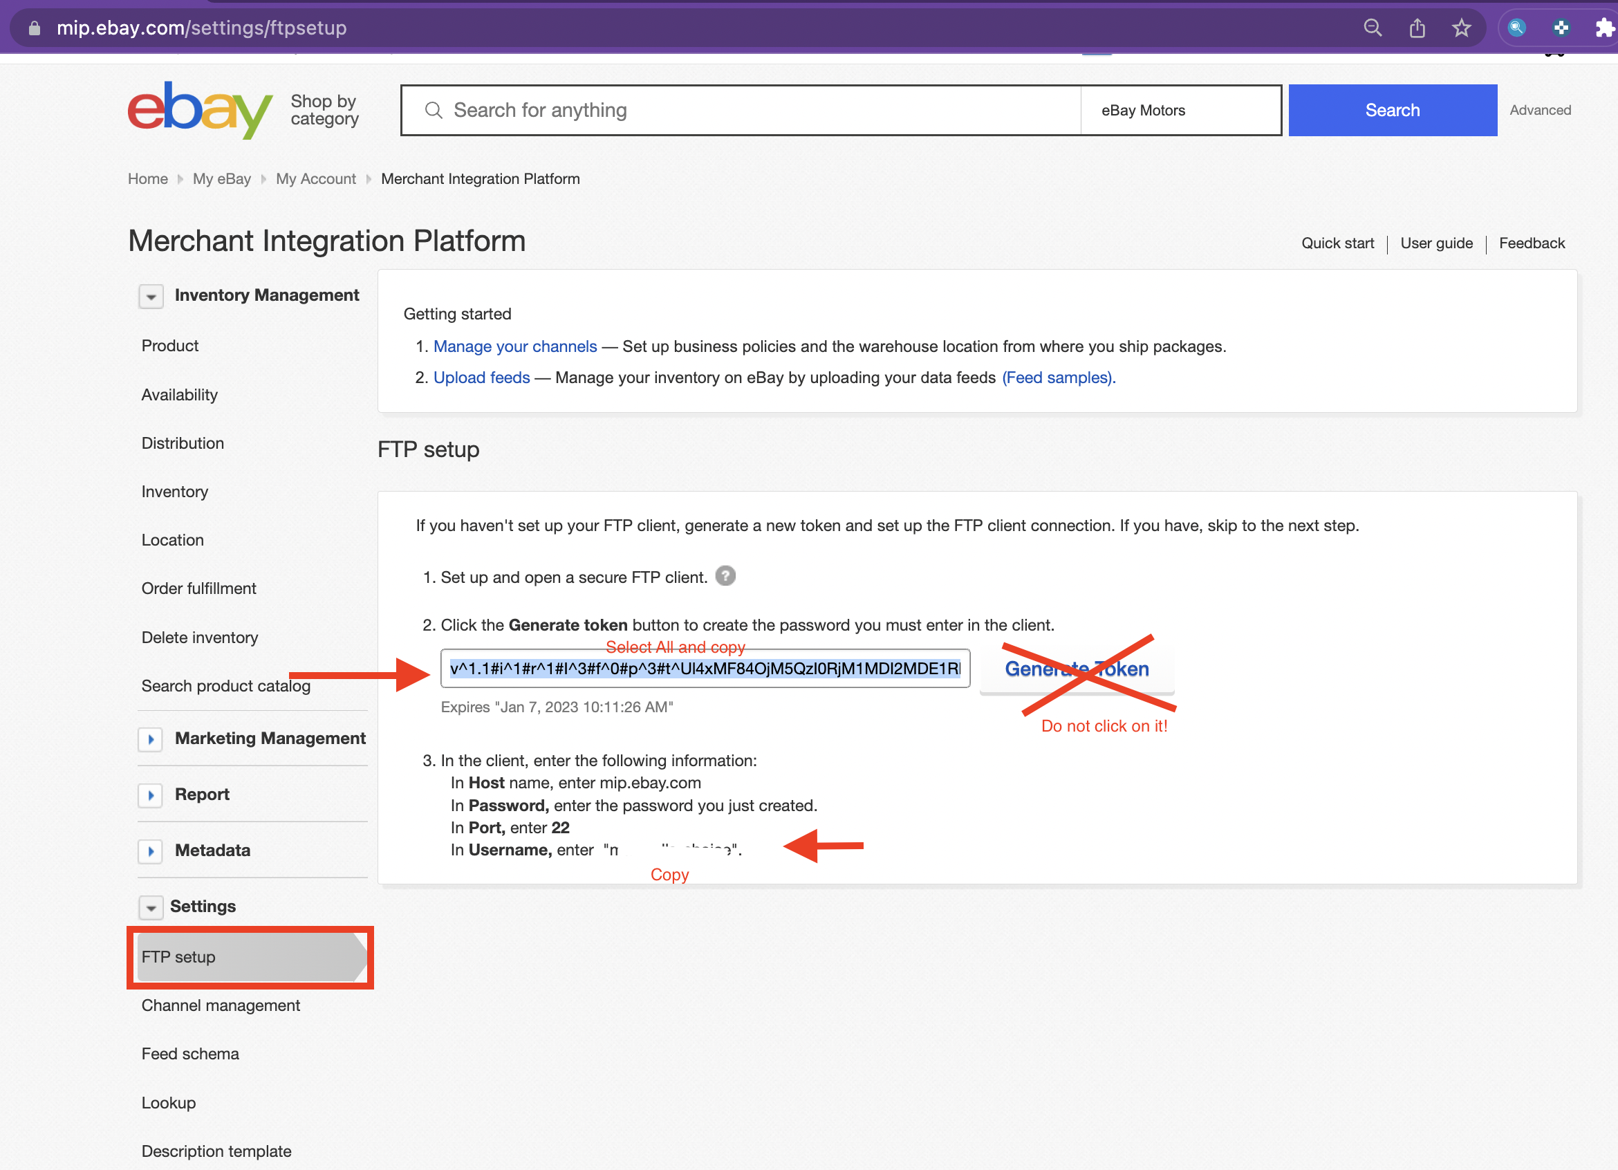Expand the Marketing Management section
The image size is (1618, 1170).
[151, 739]
